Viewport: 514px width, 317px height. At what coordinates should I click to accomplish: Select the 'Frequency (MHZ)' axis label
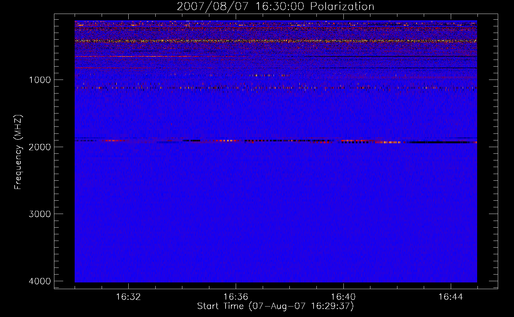[18, 152]
